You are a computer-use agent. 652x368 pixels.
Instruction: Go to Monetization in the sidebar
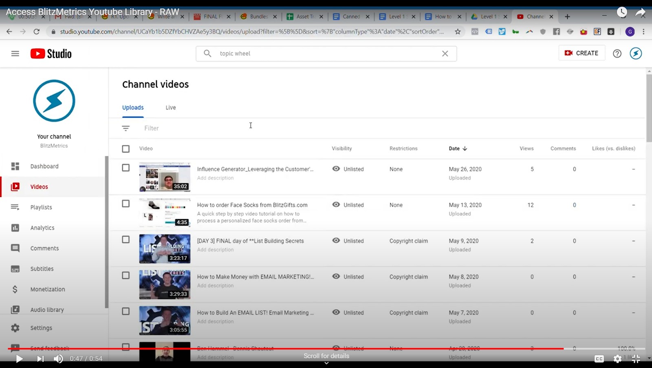pos(47,289)
